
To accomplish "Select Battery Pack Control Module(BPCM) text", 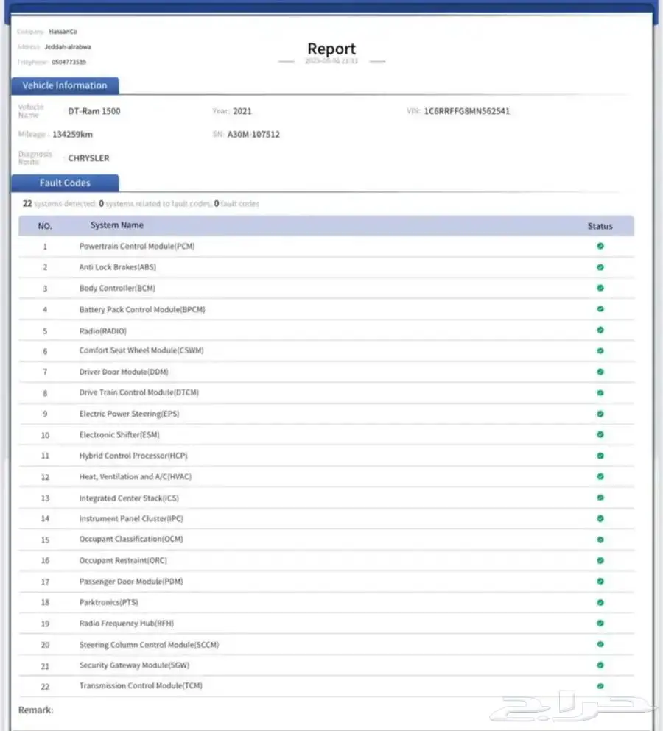I will pos(142,310).
